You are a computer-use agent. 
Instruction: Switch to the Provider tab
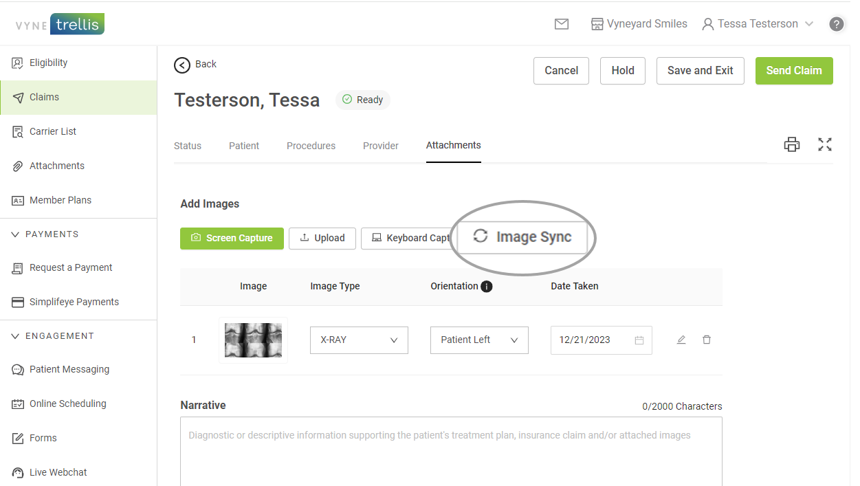pyautogui.click(x=381, y=146)
